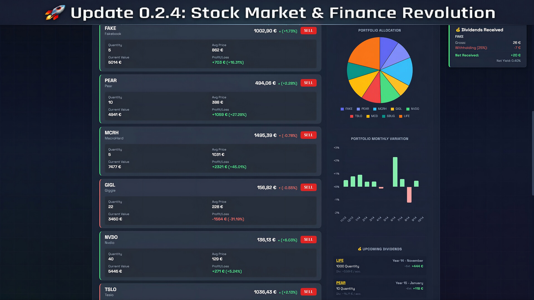Click the "Giggle" company name
This screenshot has width=534, height=300.
pyautogui.click(x=110, y=191)
